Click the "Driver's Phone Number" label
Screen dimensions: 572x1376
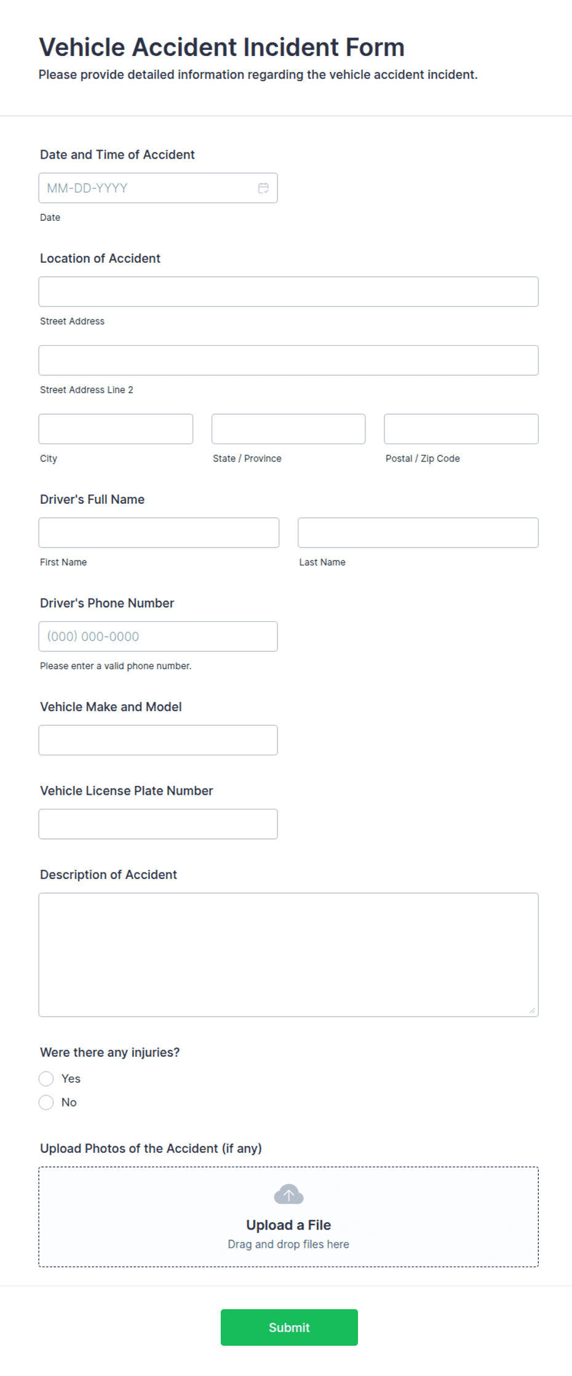pos(107,603)
